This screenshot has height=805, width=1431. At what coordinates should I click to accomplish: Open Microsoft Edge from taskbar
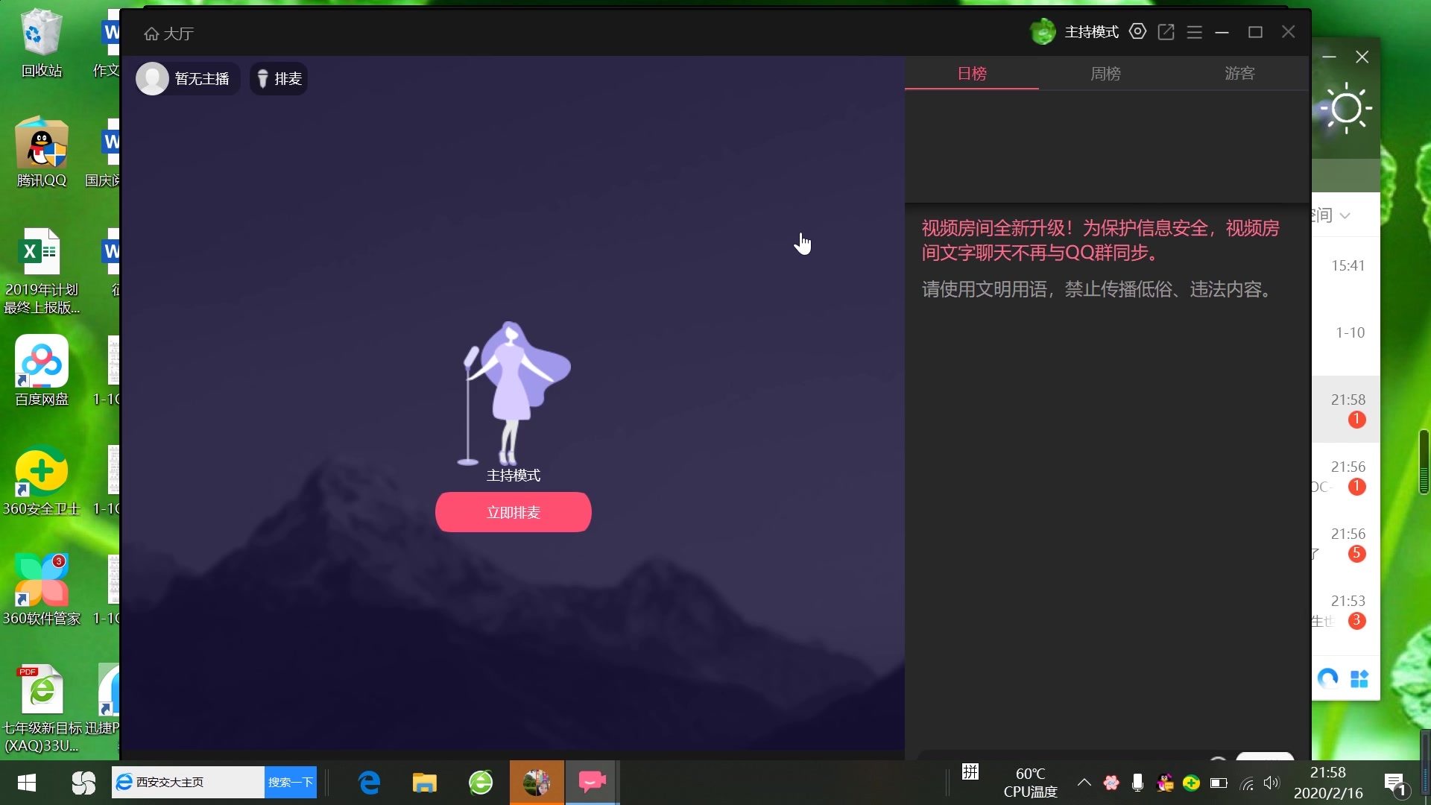pyautogui.click(x=369, y=782)
